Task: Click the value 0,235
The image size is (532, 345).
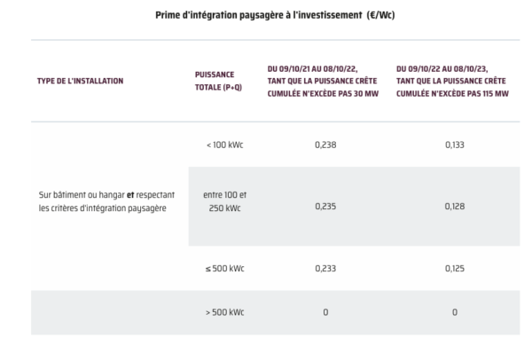Action: (325, 207)
